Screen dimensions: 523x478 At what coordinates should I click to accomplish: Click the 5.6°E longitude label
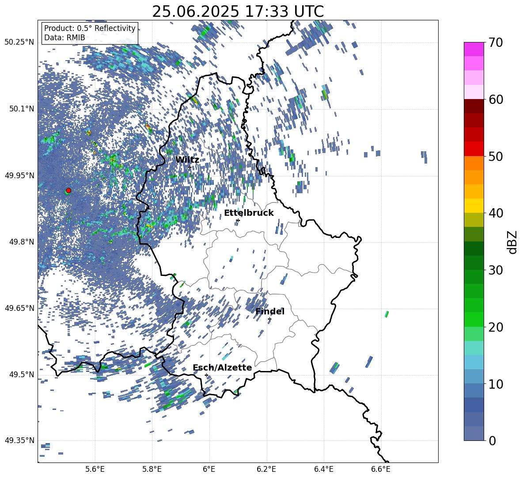point(95,469)
